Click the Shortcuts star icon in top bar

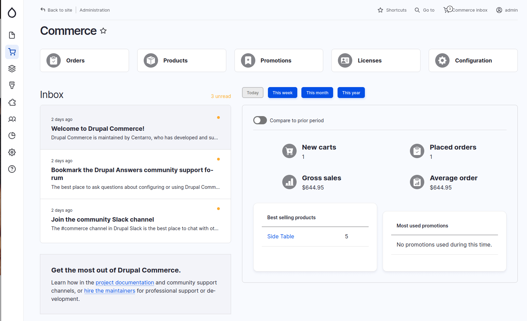381,10
